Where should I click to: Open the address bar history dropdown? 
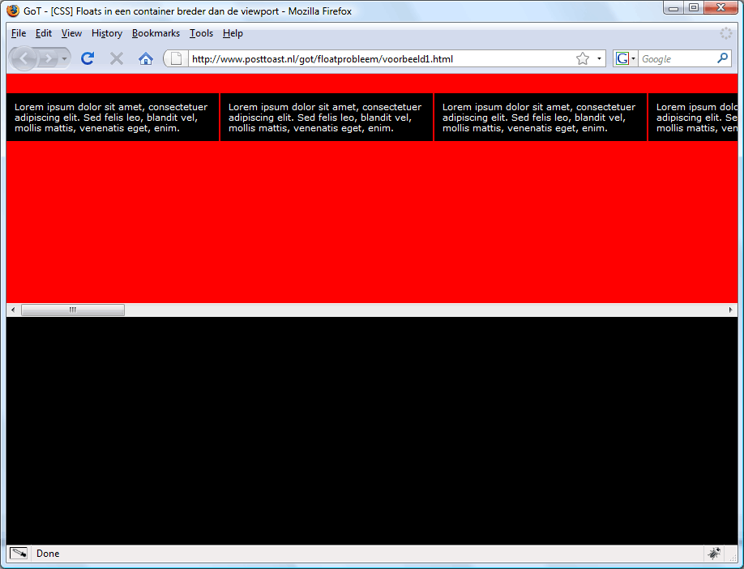(599, 59)
